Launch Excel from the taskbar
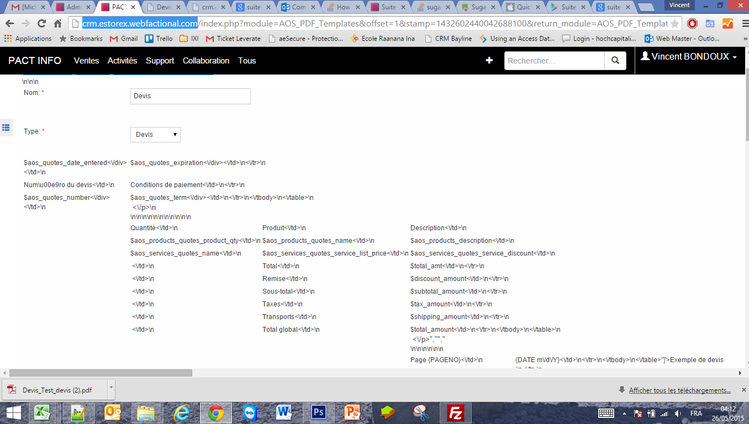The image size is (749, 424). (x=43, y=412)
